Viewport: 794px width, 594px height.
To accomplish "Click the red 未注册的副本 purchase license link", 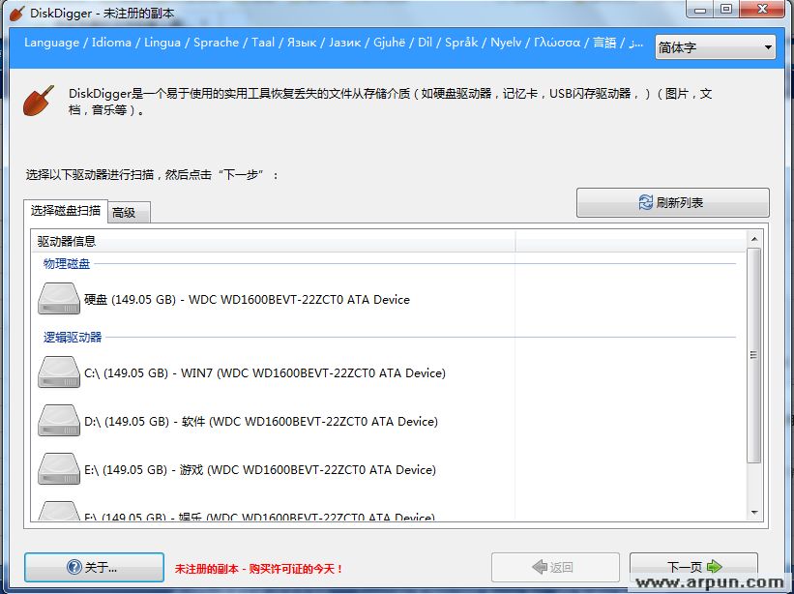I will (x=259, y=569).
